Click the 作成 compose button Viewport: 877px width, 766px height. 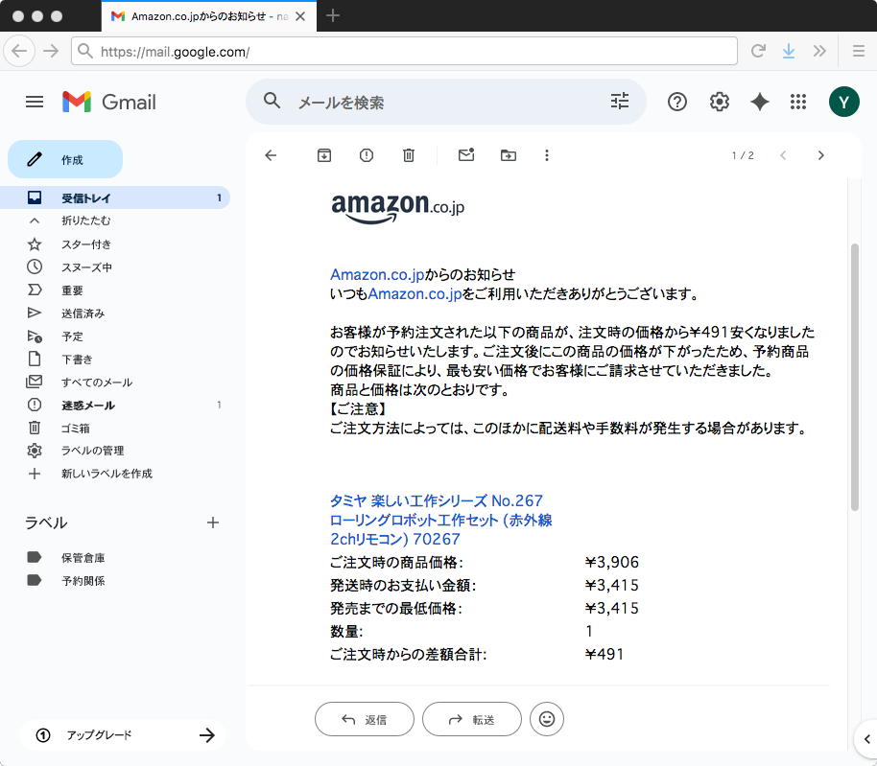click(x=65, y=159)
